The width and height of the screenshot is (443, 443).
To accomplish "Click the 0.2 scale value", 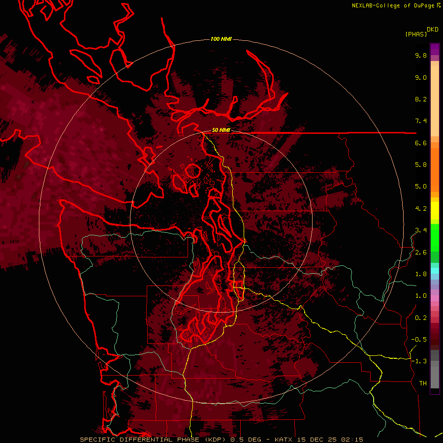I will coord(421,318).
